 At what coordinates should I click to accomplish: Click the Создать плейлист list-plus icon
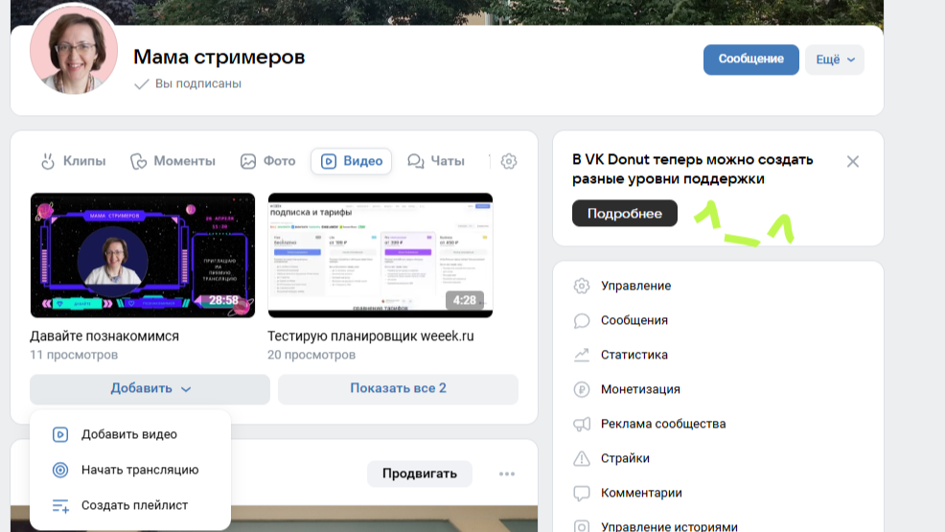point(60,506)
